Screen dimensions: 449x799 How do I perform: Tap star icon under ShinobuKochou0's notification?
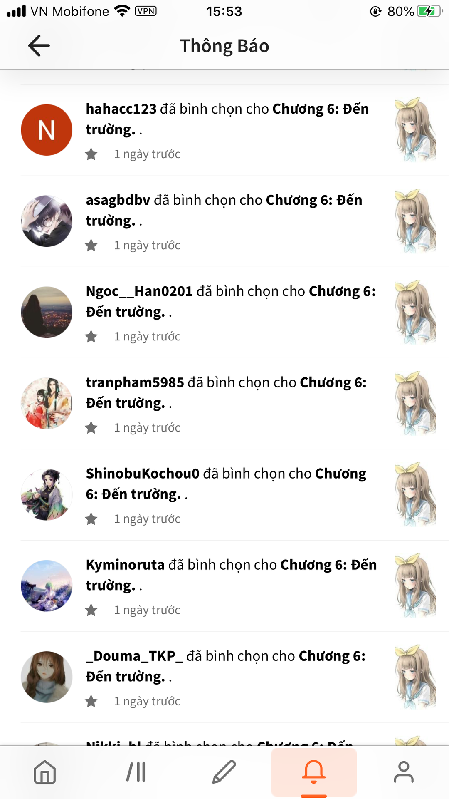point(91,519)
